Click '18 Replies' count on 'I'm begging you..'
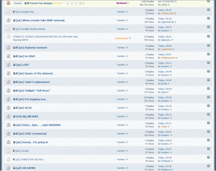The width and height of the screenshot is (216, 171). pos(149,98)
